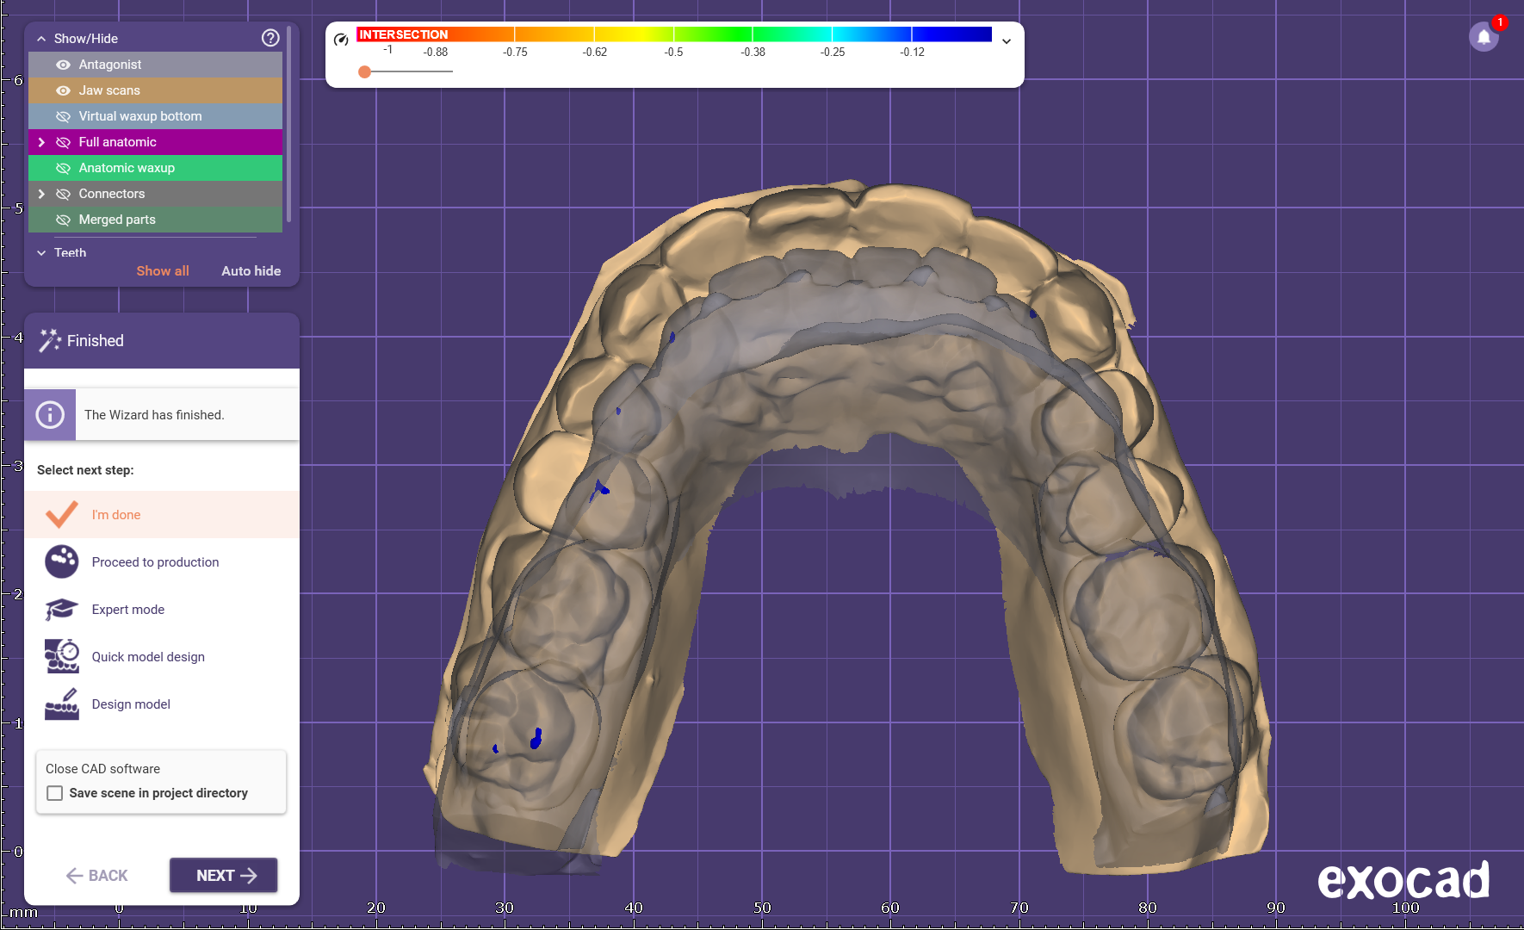Click the intersection threshold slider handle

click(365, 71)
